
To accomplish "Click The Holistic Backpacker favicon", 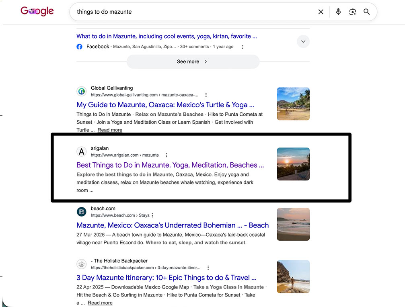I will tap(81, 264).
